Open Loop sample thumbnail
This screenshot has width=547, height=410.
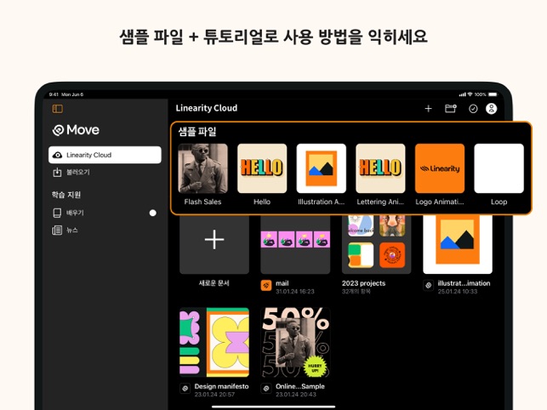coord(499,168)
